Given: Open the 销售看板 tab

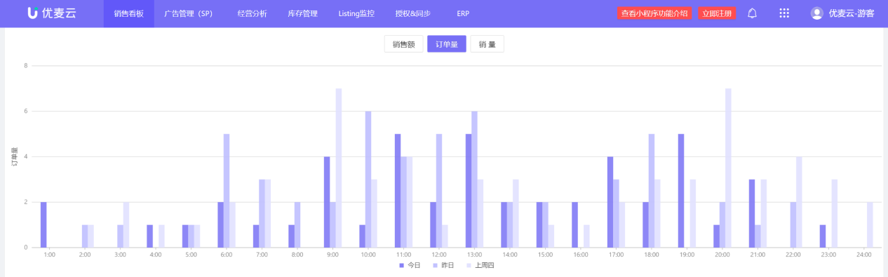Looking at the screenshot, I should coord(129,13).
